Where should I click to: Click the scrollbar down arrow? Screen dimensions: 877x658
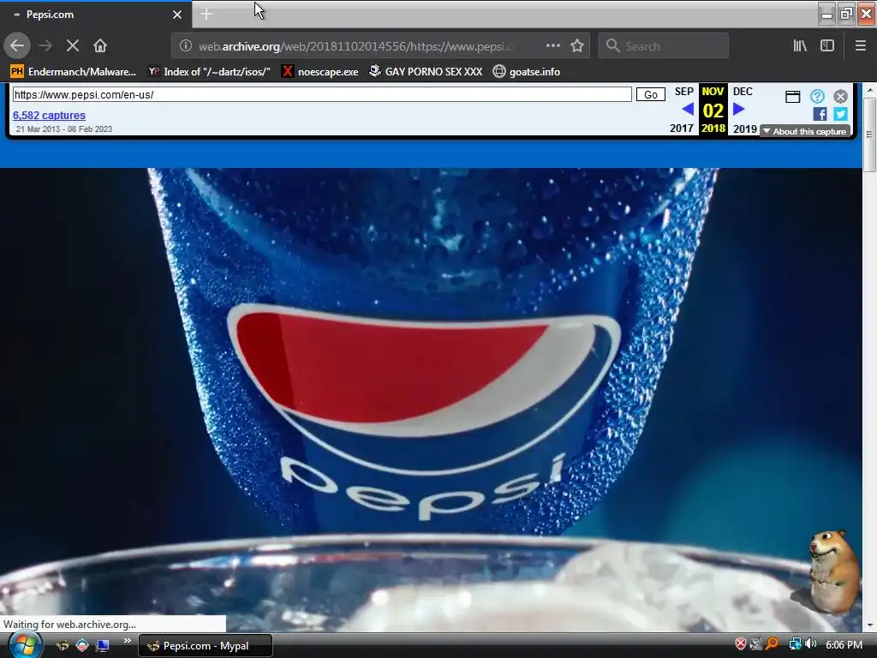click(870, 625)
